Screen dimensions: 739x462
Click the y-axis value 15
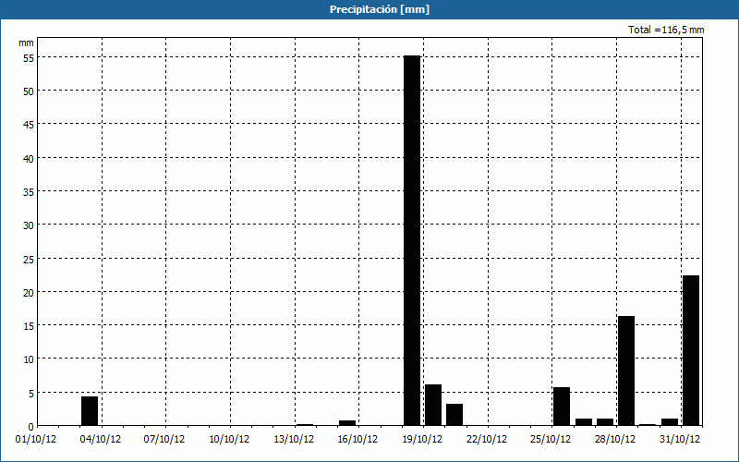click(29, 326)
